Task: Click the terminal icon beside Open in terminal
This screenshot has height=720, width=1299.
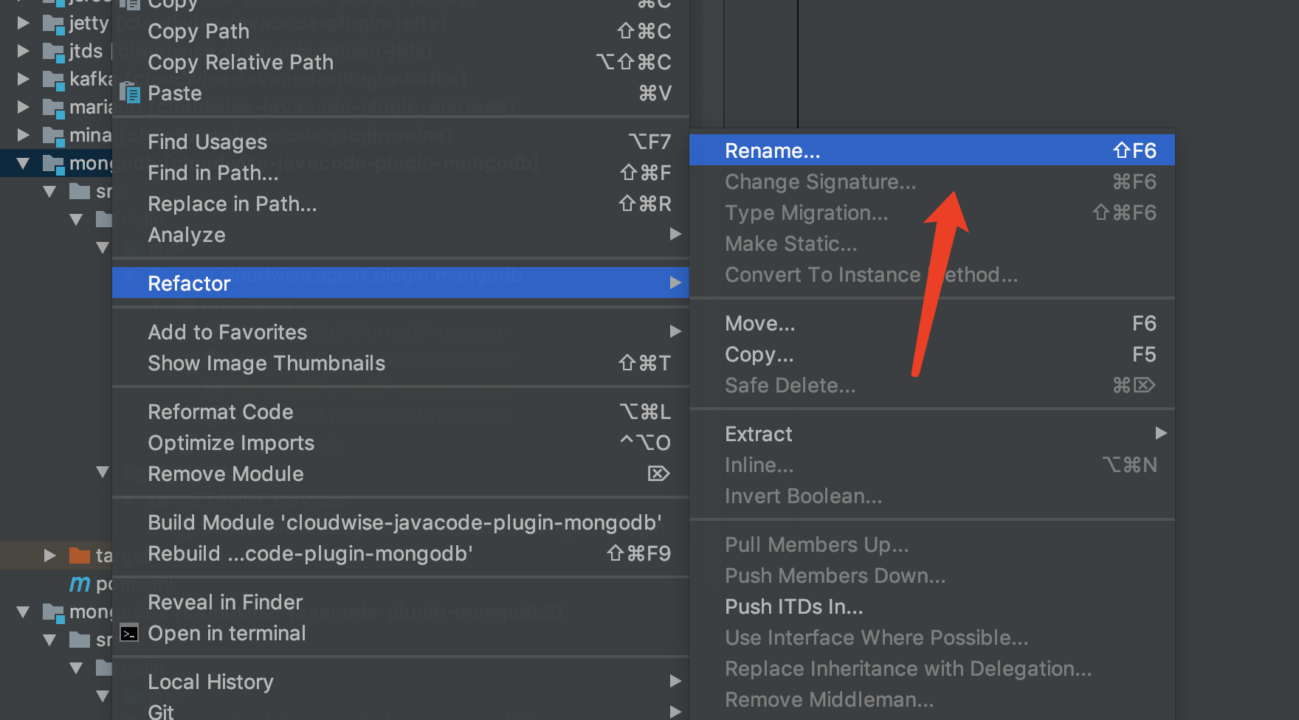Action: coord(129,634)
